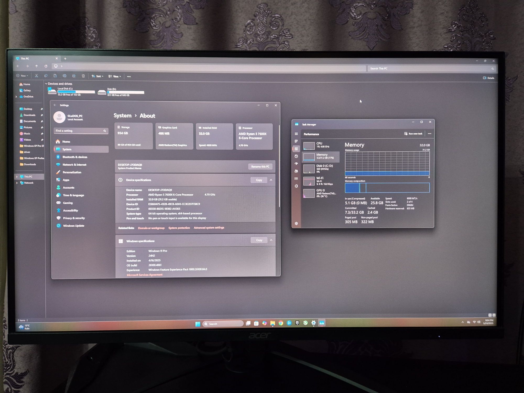Open Startup apps in Task Manager sidebar

(296, 163)
